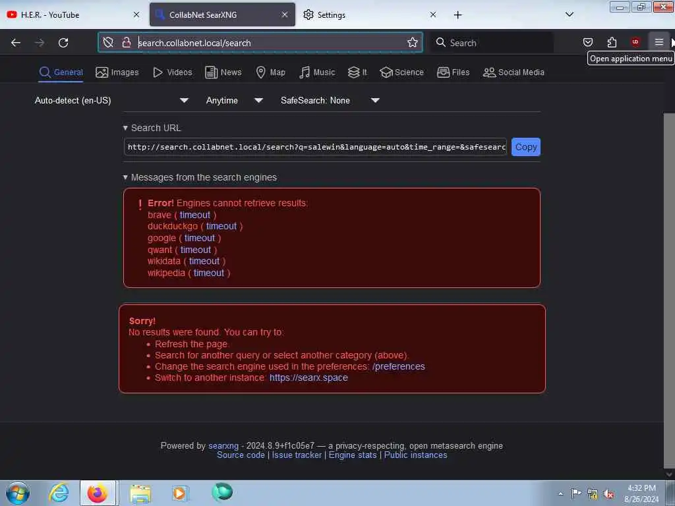Copy the search URL

525,147
